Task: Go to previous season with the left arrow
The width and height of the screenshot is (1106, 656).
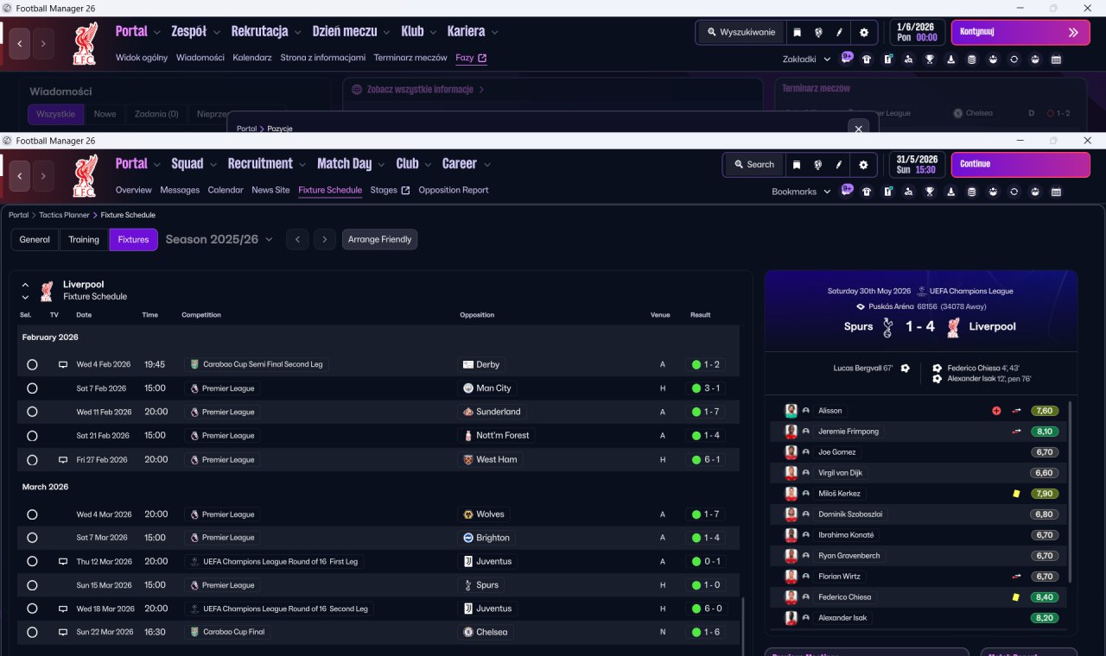Action: pyautogui.click(x=296, y=239)
